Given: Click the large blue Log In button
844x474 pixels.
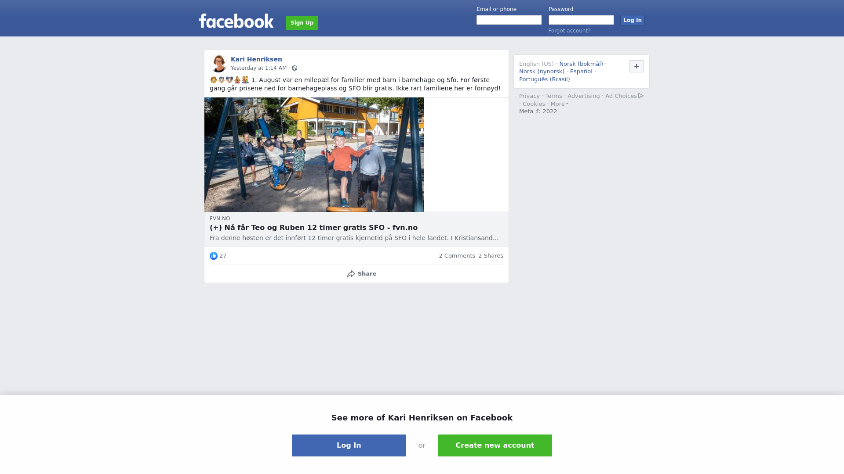Looking at the screenshot, I should [349, 445].
